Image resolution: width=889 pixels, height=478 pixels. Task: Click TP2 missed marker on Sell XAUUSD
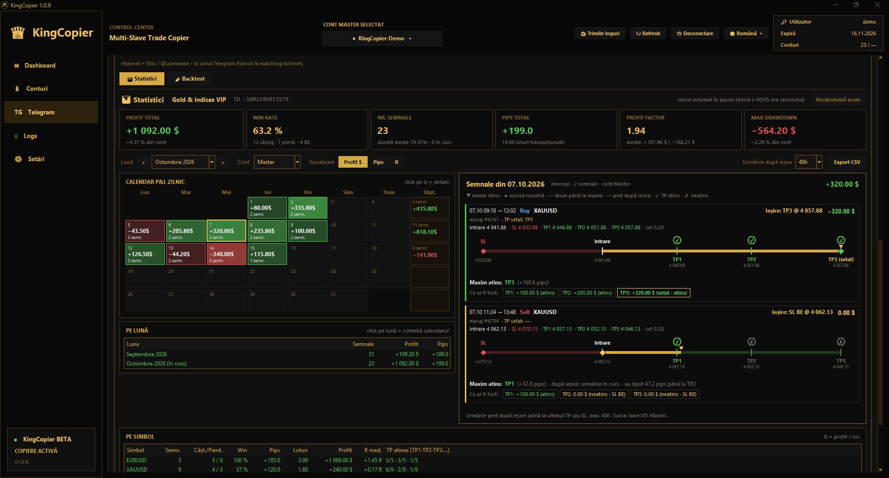click(x=751, y=341)
